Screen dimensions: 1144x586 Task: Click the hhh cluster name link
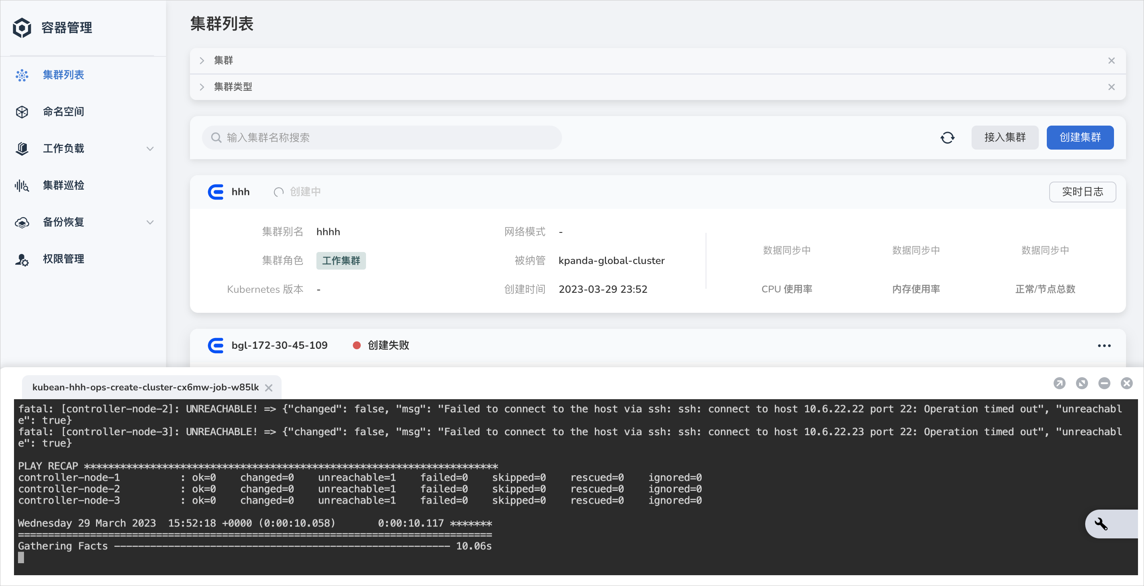point(240,192)
